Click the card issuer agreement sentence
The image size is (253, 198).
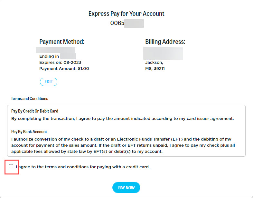point(122,119)
